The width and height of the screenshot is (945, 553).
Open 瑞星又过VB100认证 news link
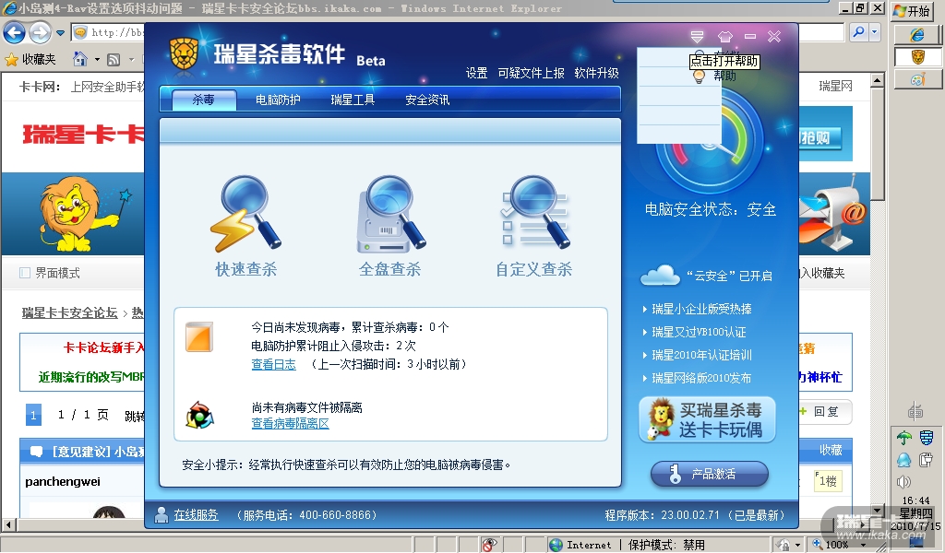[699, 332]
